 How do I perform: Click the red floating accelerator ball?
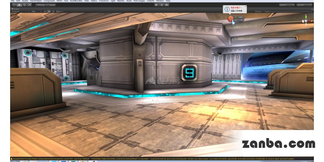pyautogui.click(x=230, y=19)
